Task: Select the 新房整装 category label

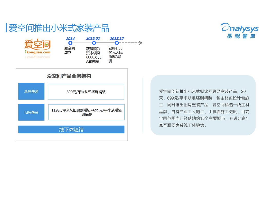Action: coord(31,91)
